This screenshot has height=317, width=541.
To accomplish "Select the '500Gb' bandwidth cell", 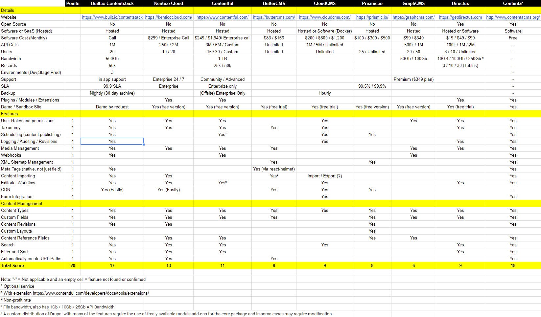I will tap(112, 58).
